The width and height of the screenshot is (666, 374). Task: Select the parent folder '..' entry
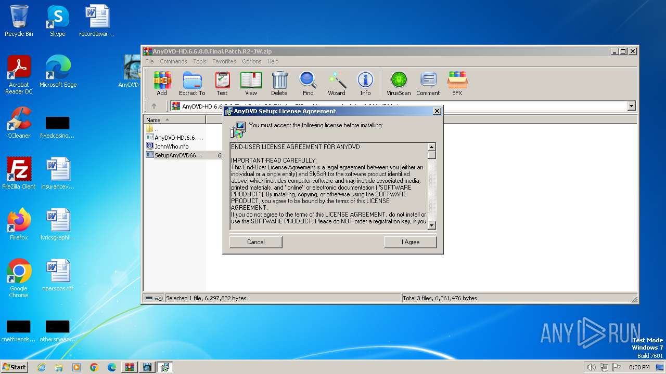152,129
